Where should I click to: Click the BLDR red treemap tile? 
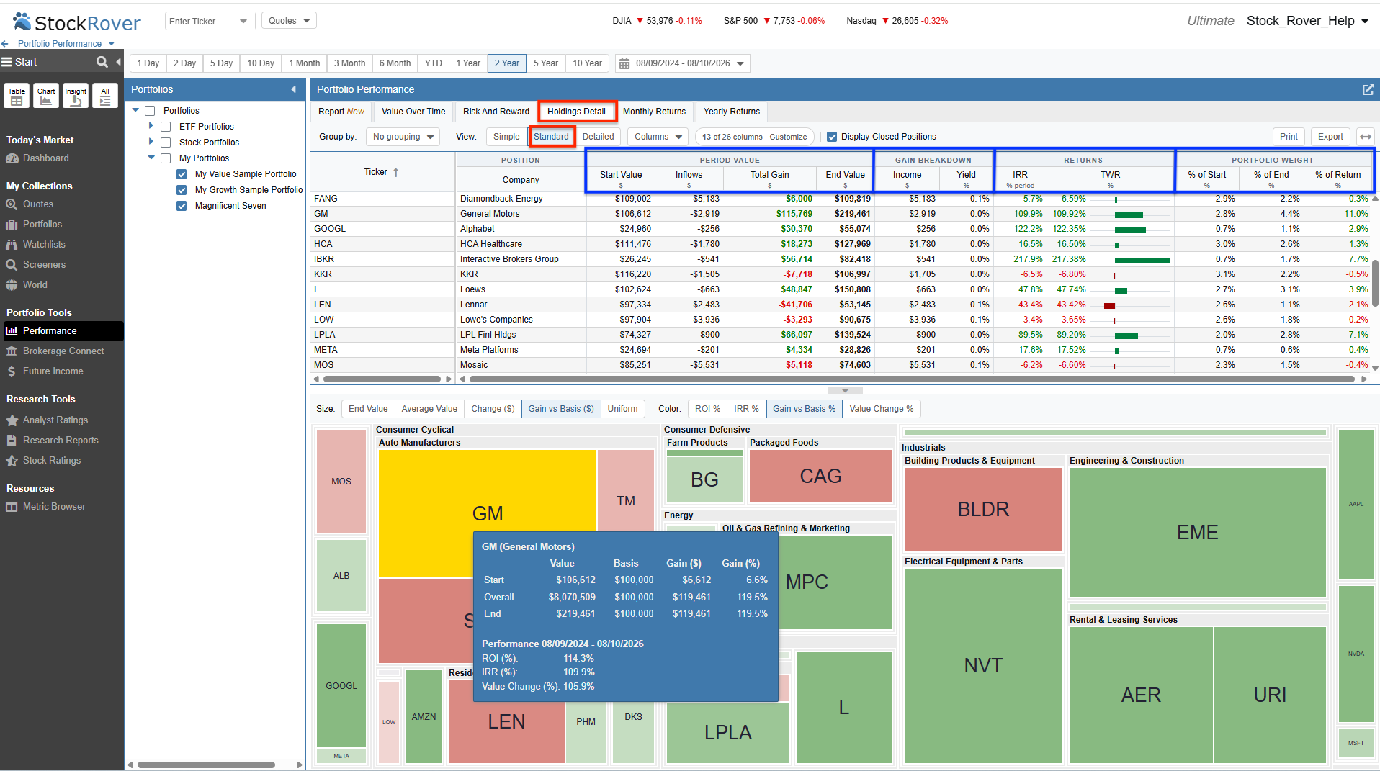pos(983,510)
